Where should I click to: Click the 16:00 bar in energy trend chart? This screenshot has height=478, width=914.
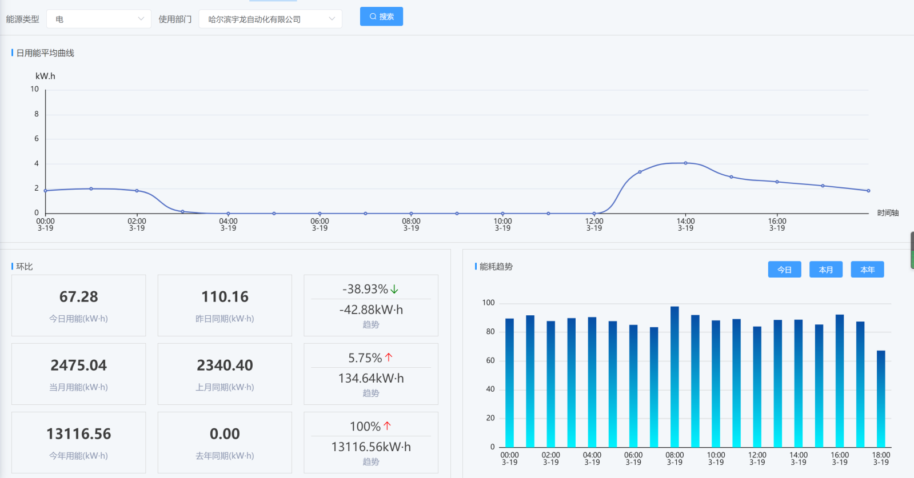[x=840, y=381]
